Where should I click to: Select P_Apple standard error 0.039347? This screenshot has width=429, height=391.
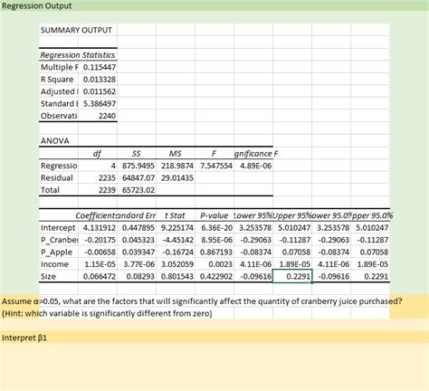tap(138, 252)
